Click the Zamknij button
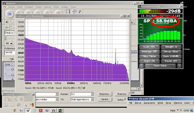The height and width of the screenshot is (113, 194). click(105, 99)
